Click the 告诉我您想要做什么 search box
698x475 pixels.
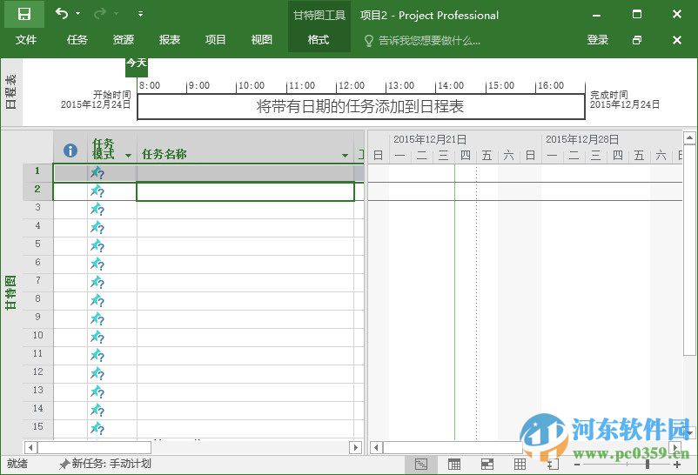(x=429, y=41)
